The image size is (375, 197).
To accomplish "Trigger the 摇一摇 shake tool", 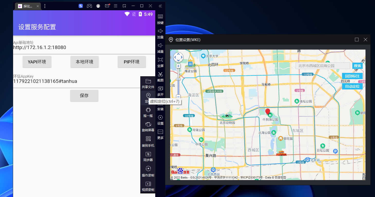I will [148, 112].
